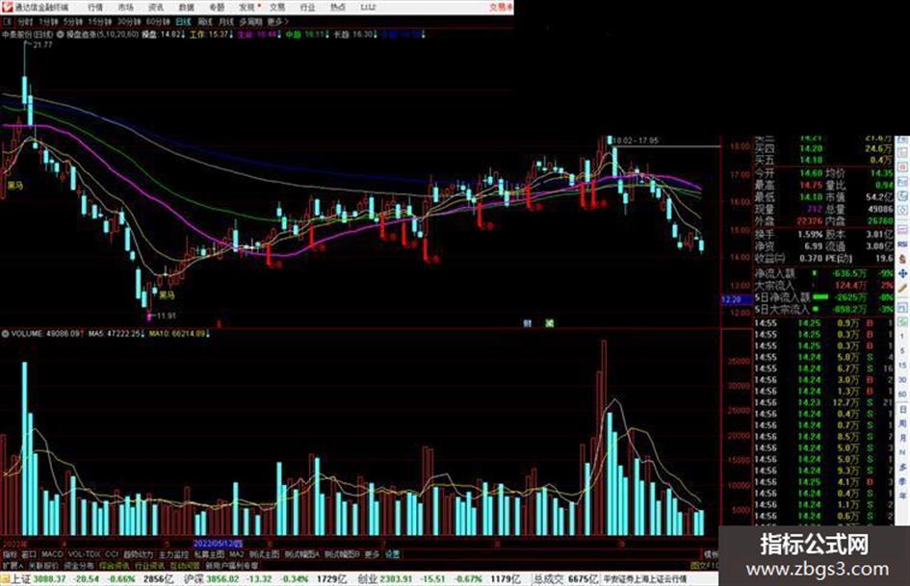Open the 数据 menu
The height and width of the screenshot is (586, 910).
pos(186,7)
